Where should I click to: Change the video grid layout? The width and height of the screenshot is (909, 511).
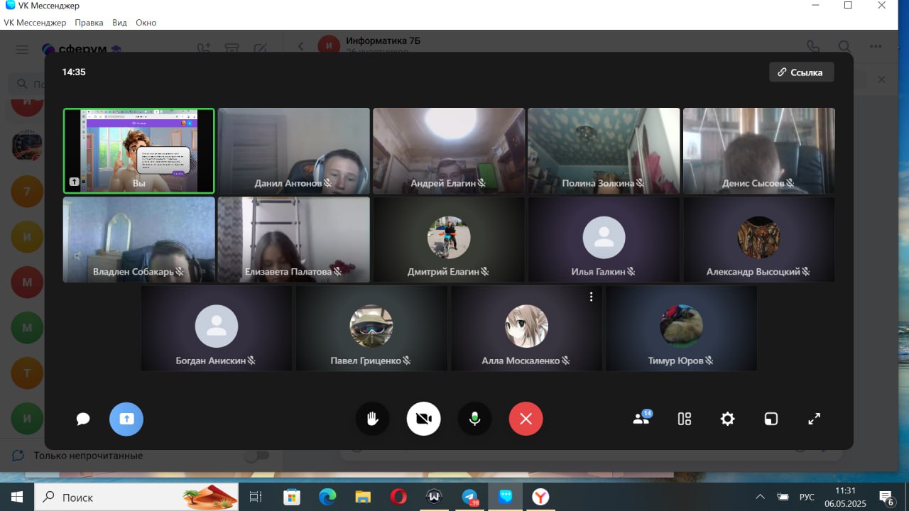pyautogui.click(x=685, y=419)
